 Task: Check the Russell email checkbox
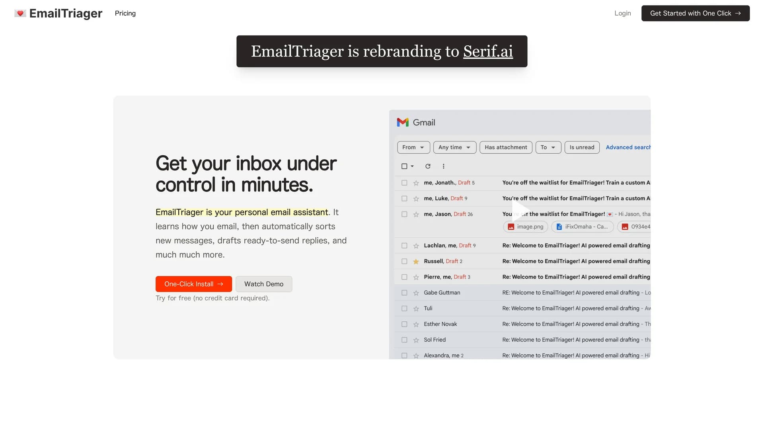[x=404, y=261]
